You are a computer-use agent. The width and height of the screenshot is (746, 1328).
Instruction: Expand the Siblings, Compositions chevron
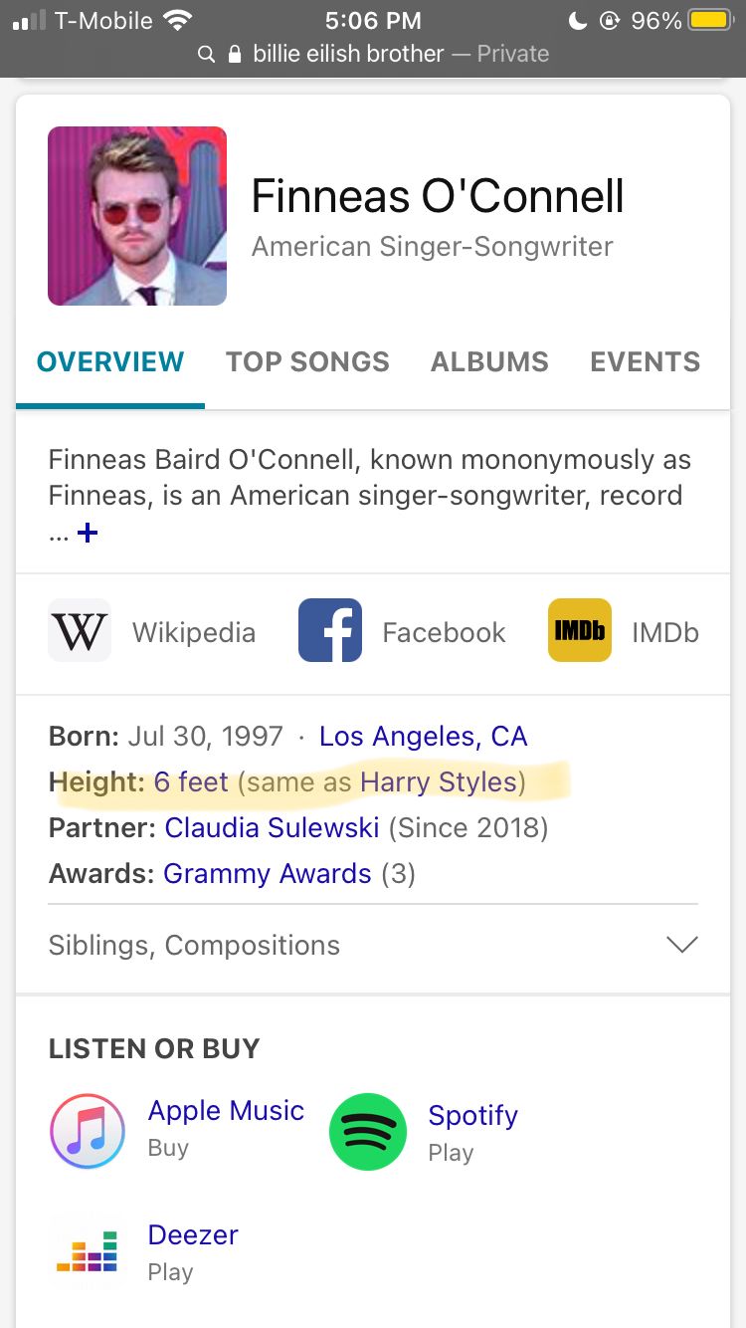click(x=682, y=945)
